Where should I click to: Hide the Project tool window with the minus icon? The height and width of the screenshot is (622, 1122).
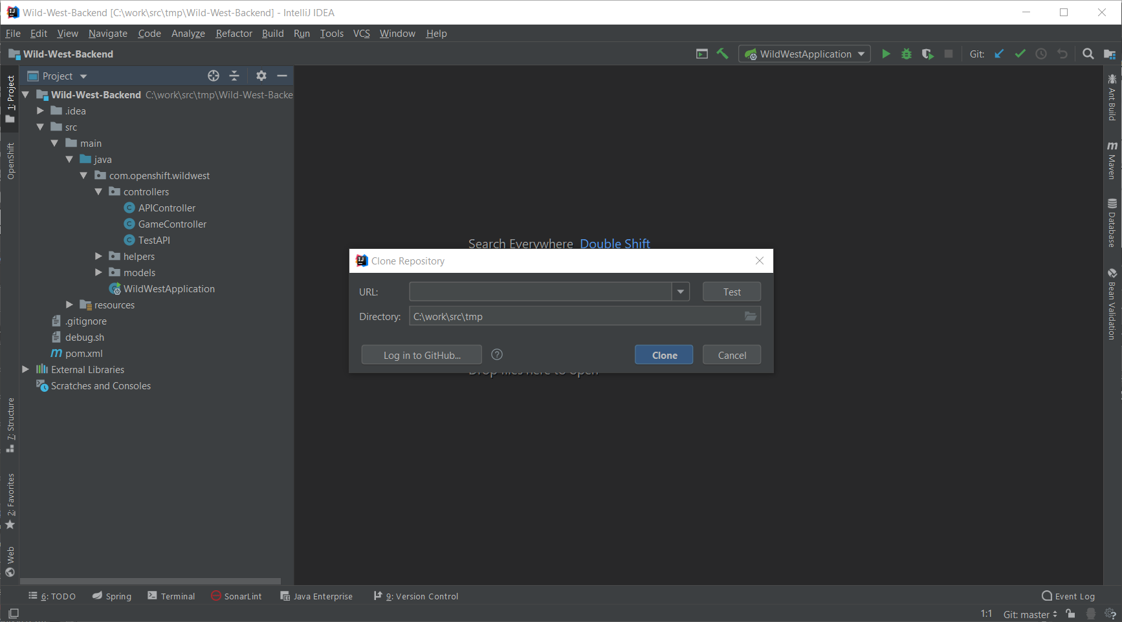tap(282, 76)
